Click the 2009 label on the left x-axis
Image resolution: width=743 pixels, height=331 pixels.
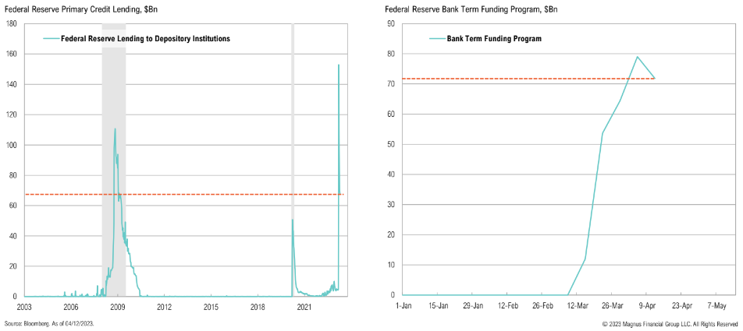118,308
